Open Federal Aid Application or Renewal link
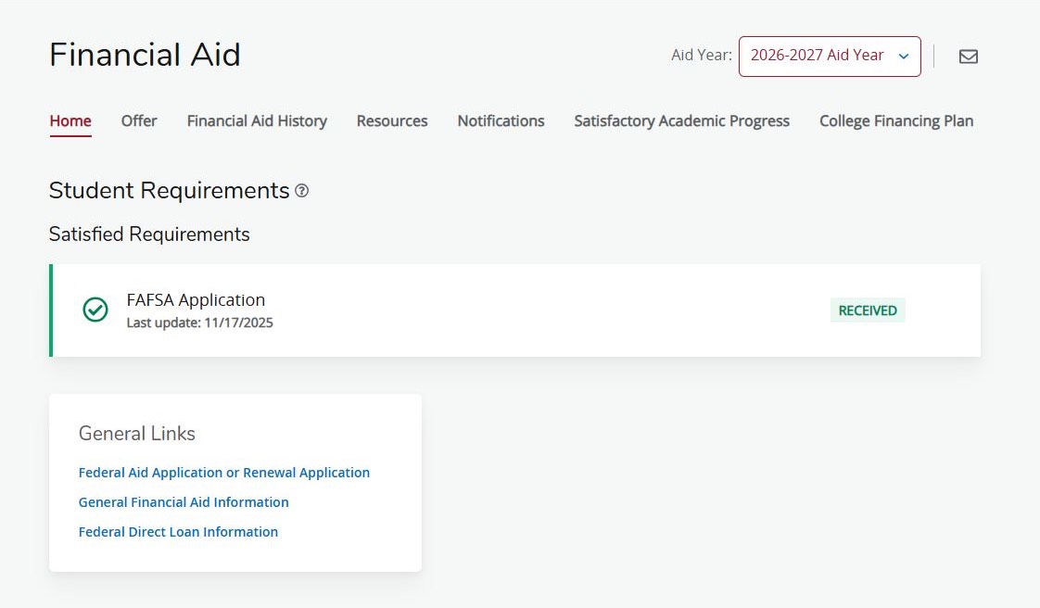The width and height of the screenshot is (1040, 608). pyautogui.click(x=224, y=473)
